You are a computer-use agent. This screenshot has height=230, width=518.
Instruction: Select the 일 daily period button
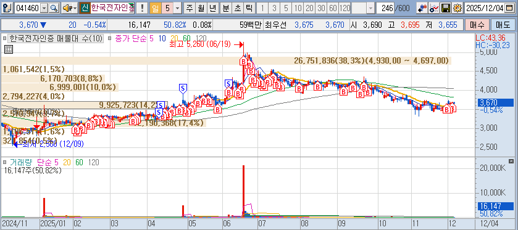[155, 8]
